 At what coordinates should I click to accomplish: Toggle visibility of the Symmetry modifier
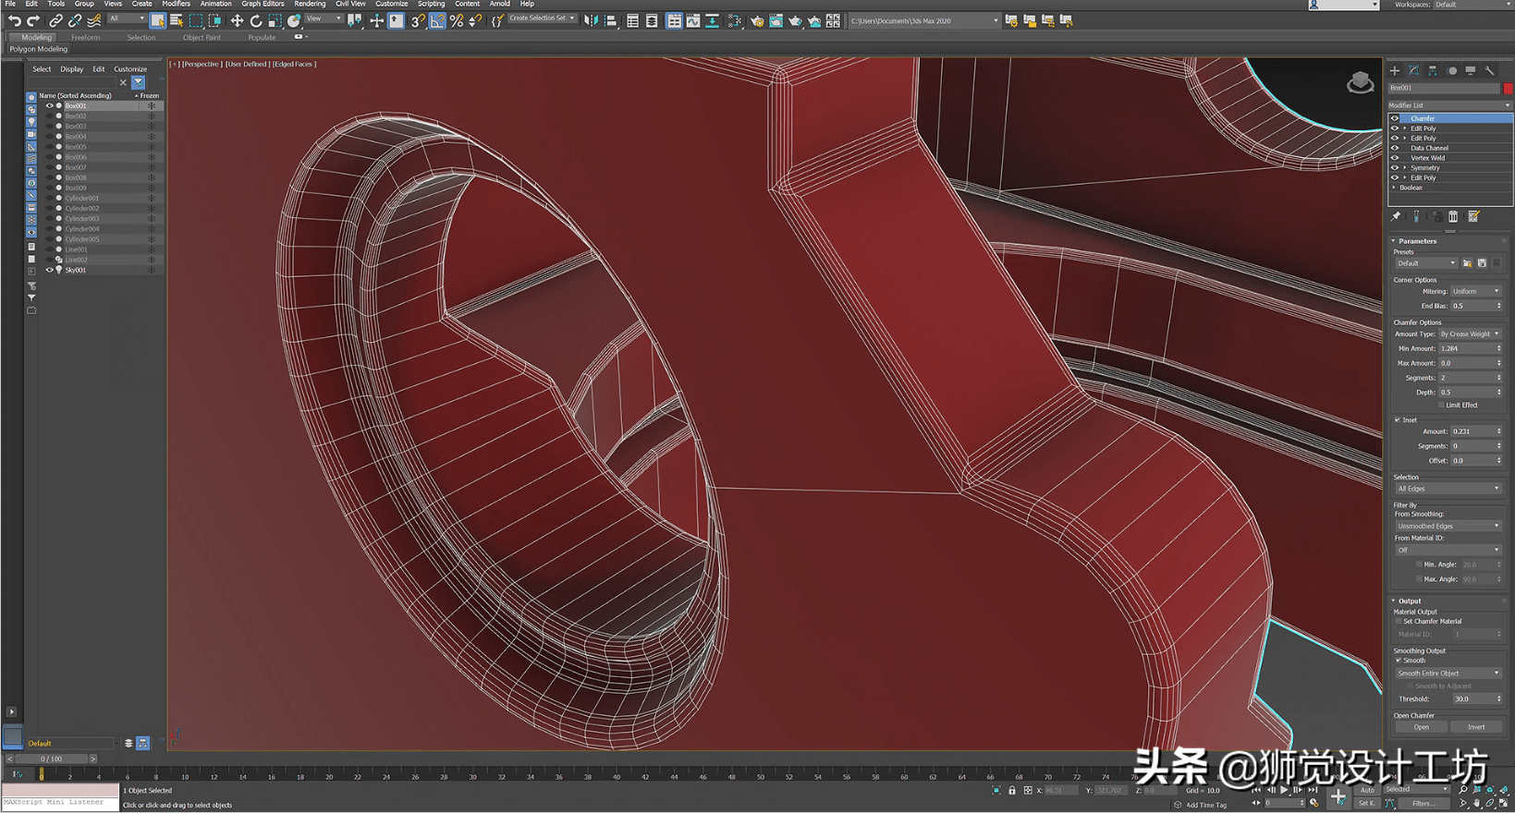pyautogui.click(x=1395, y=168)
